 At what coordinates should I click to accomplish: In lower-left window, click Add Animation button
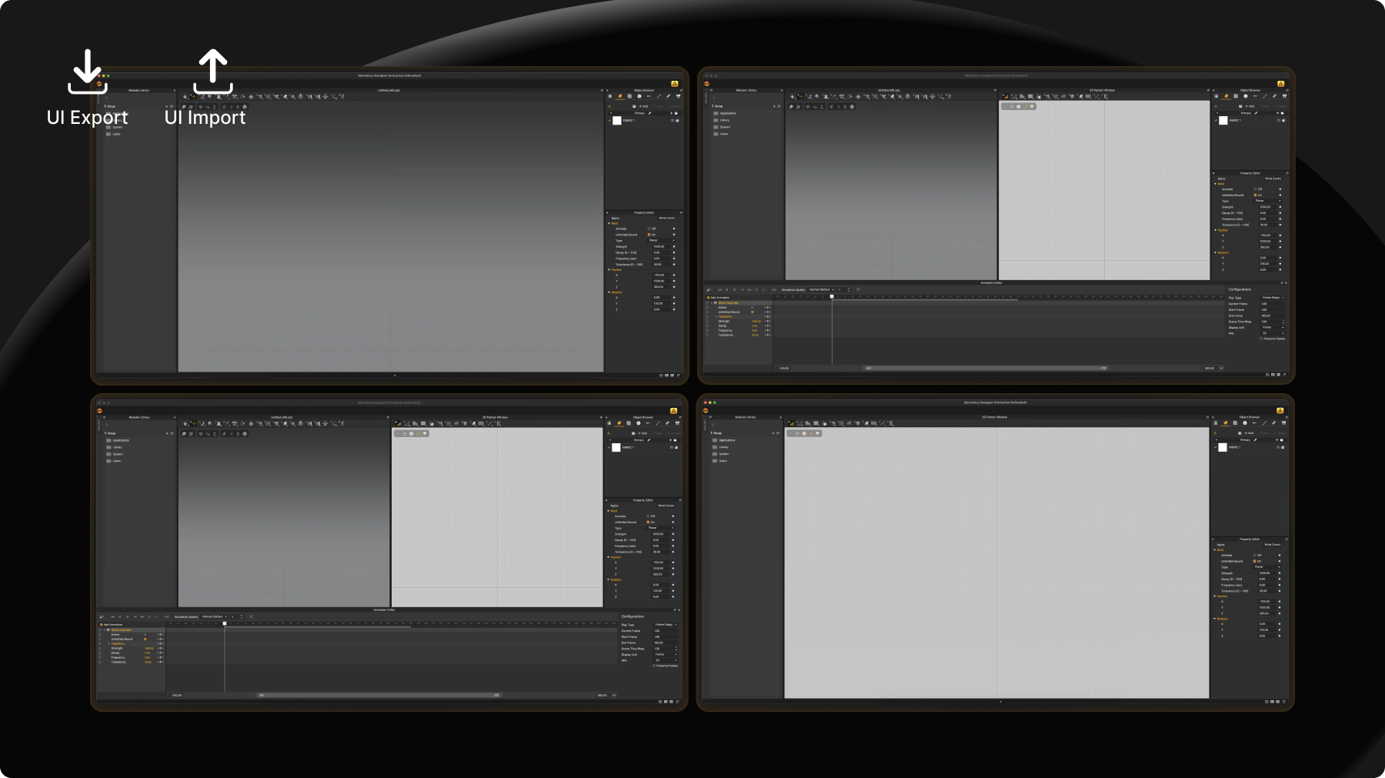click(x=112, y=625)
